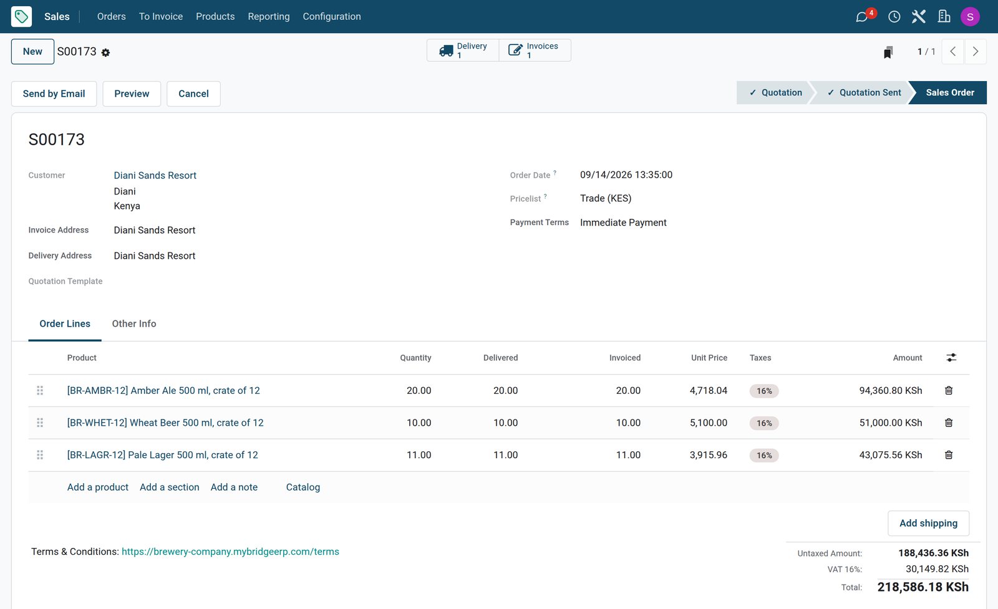This screenshot has width=998, height=609.
Task: Click the New button
Action: (x=32, y=52)
